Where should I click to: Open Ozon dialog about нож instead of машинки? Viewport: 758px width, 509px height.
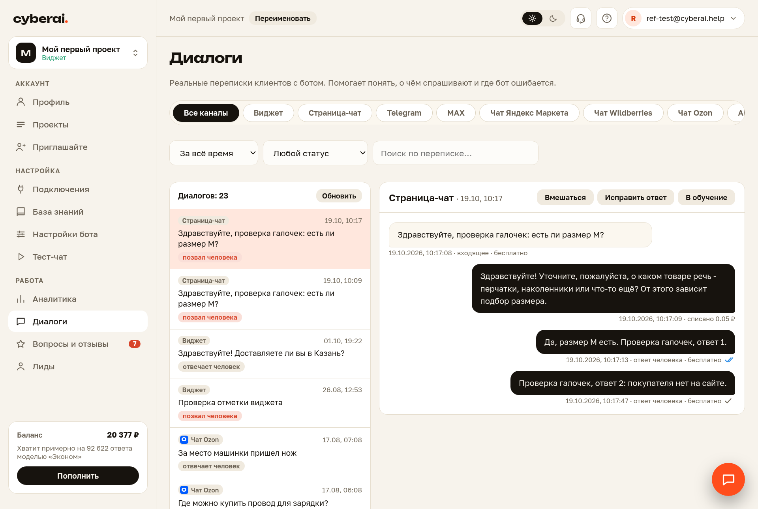[270, 453]
